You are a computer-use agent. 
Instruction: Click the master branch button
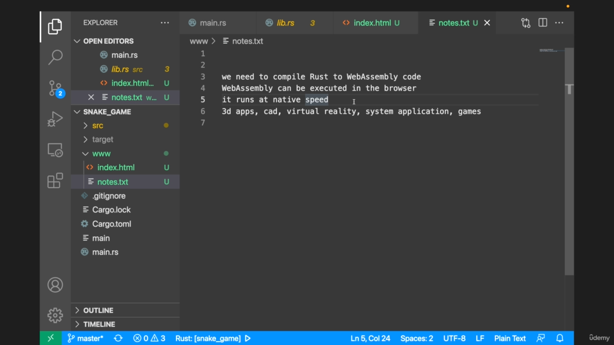[x=85, y=338]
